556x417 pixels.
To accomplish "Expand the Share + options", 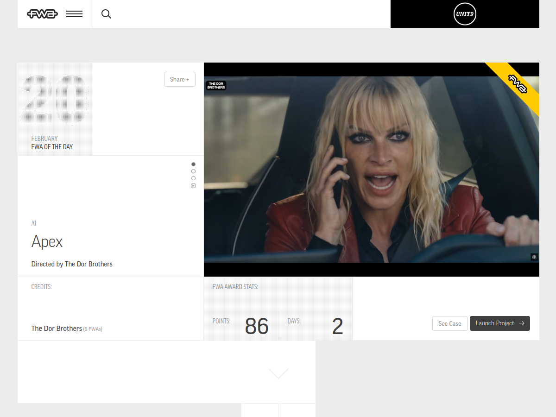I will coord(179,79).
